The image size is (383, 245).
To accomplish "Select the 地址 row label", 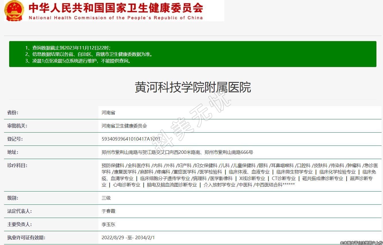I will click(13, 152).
